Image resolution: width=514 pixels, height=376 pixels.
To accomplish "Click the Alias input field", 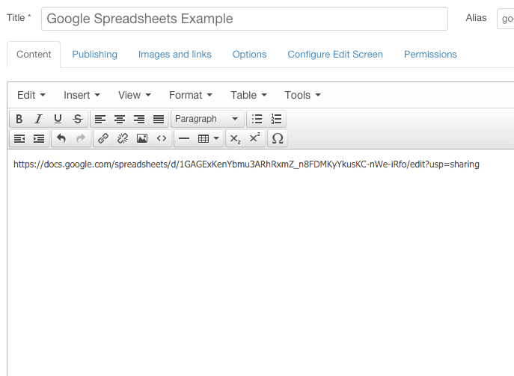I will [506, 19].
